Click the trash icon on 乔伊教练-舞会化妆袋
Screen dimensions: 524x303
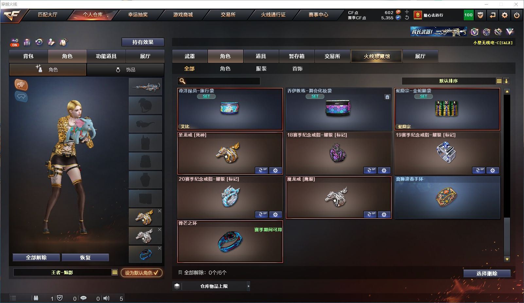coord(387,97)
